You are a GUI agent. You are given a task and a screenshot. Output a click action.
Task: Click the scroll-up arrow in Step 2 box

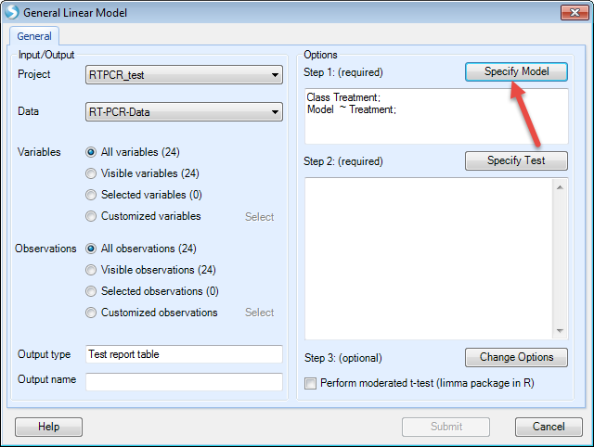pos(560,187)
